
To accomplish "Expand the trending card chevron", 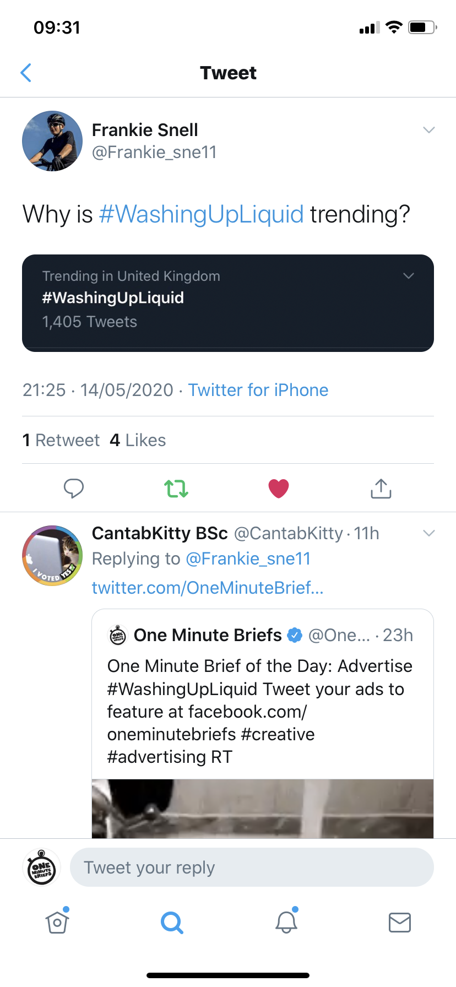I will point(409,276).
